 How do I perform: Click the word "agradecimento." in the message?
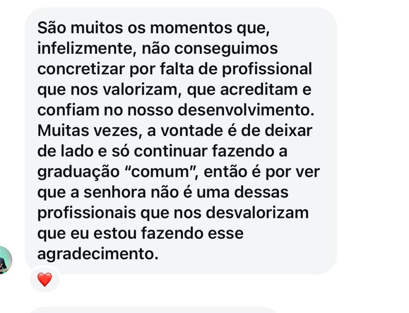tap(98, 254)
